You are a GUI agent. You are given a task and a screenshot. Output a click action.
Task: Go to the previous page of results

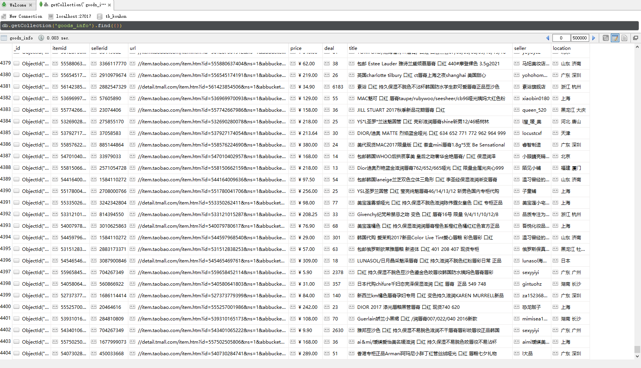(x=547, y=38)
